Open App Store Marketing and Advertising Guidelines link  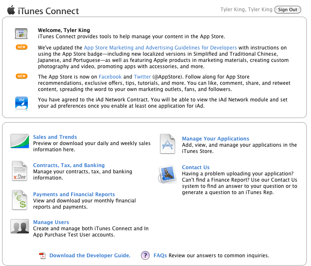tap(160, 47)
